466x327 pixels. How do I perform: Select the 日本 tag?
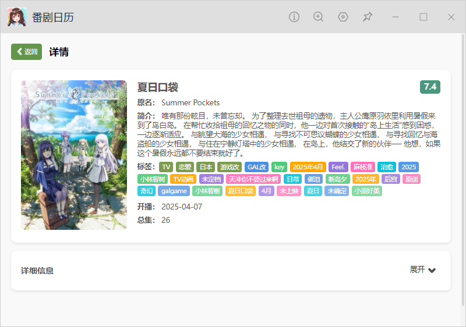tap(206, 167)
